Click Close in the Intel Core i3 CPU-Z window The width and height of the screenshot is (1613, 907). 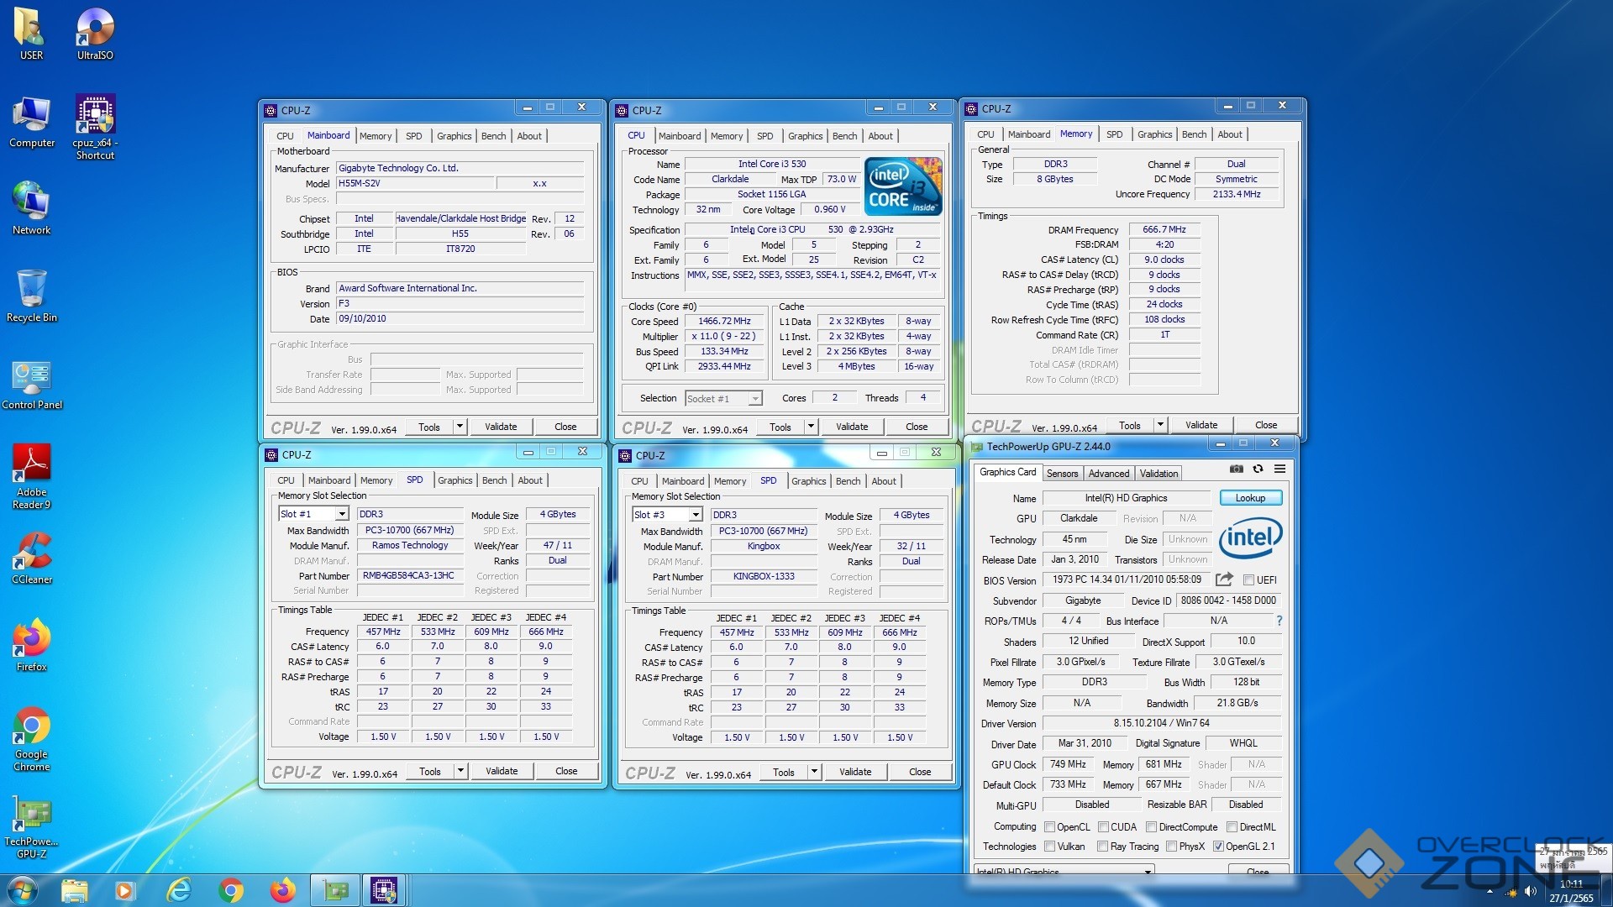[x=917, y=427]
